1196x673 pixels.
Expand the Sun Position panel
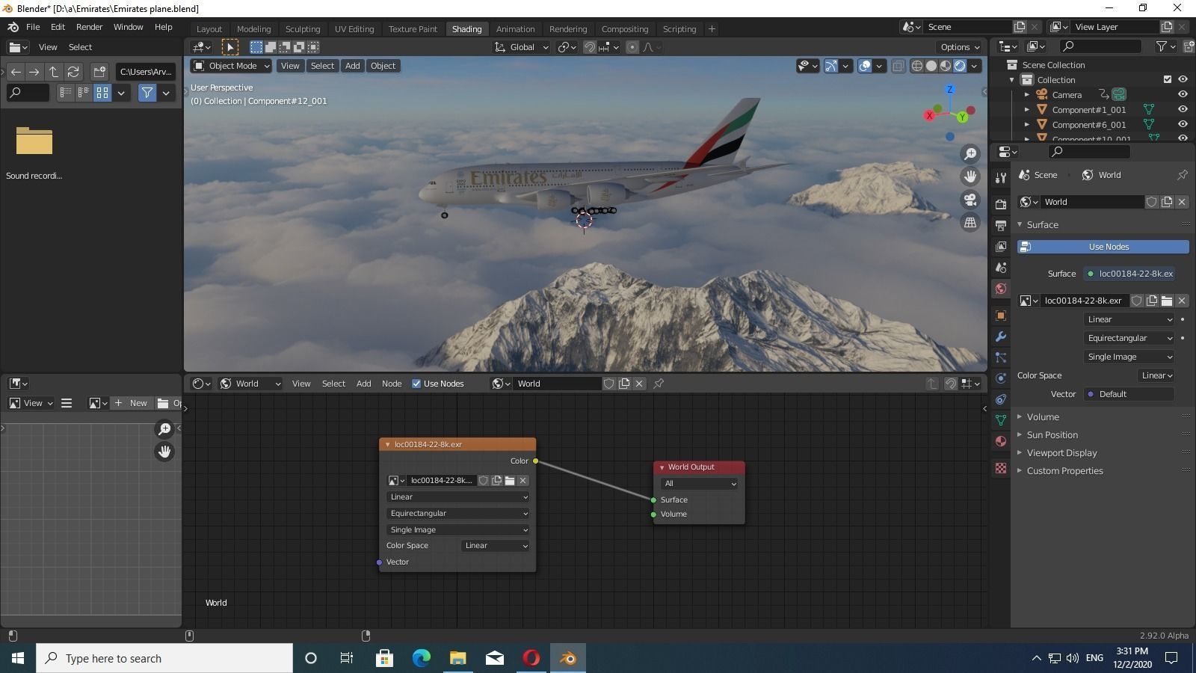coord(1052,434)
